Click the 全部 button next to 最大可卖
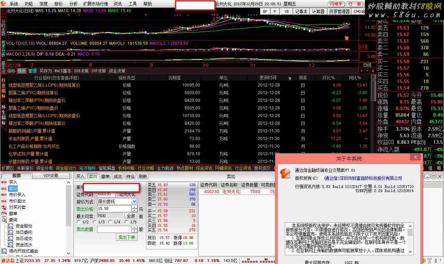 pos(130,216)
